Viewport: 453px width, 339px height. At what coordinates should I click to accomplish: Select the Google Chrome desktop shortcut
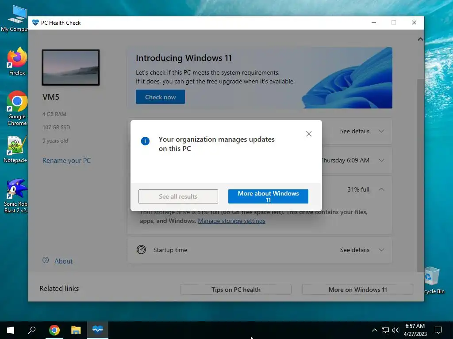[17, 108]
